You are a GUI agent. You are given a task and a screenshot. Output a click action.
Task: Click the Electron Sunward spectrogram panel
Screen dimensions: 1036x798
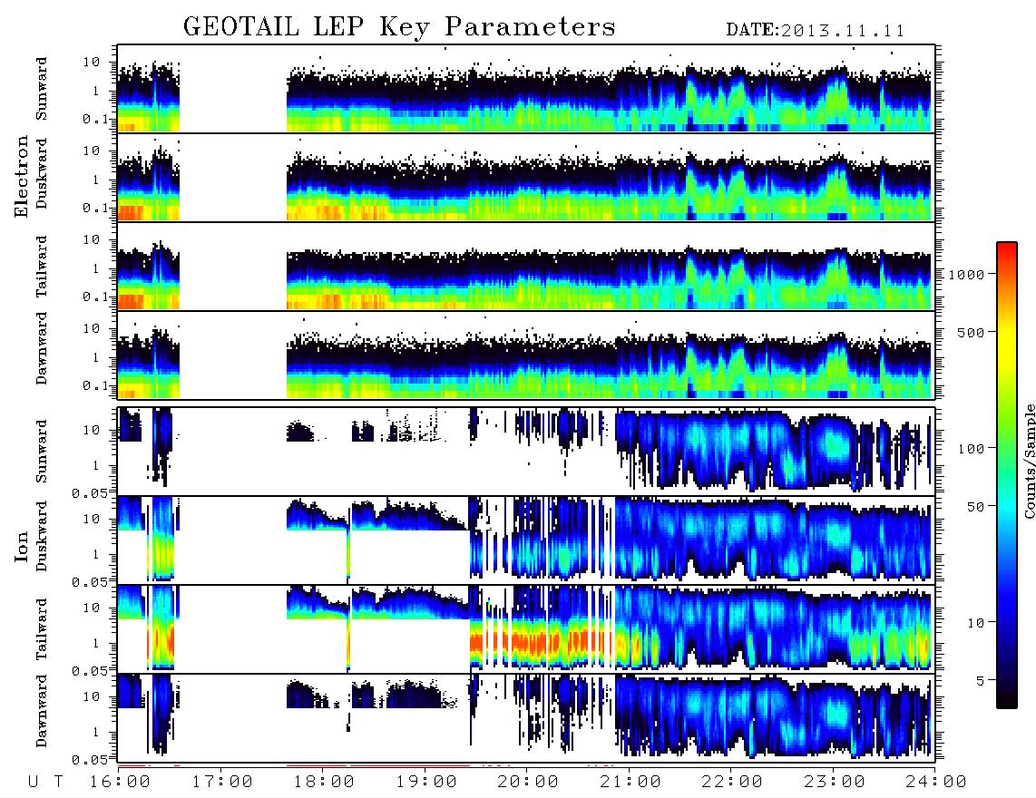[x=526, y=89]
